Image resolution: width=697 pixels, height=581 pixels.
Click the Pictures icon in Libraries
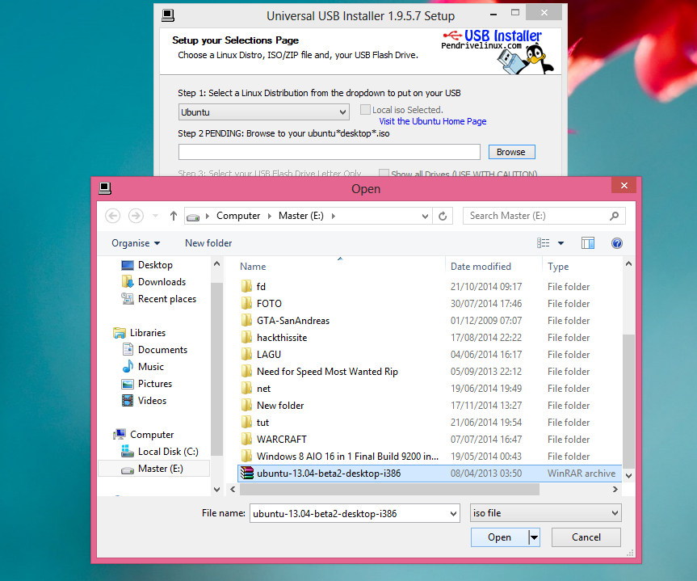point(128,384)
